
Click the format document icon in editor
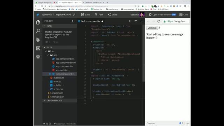pyautogui.click(x=130, y=21)
